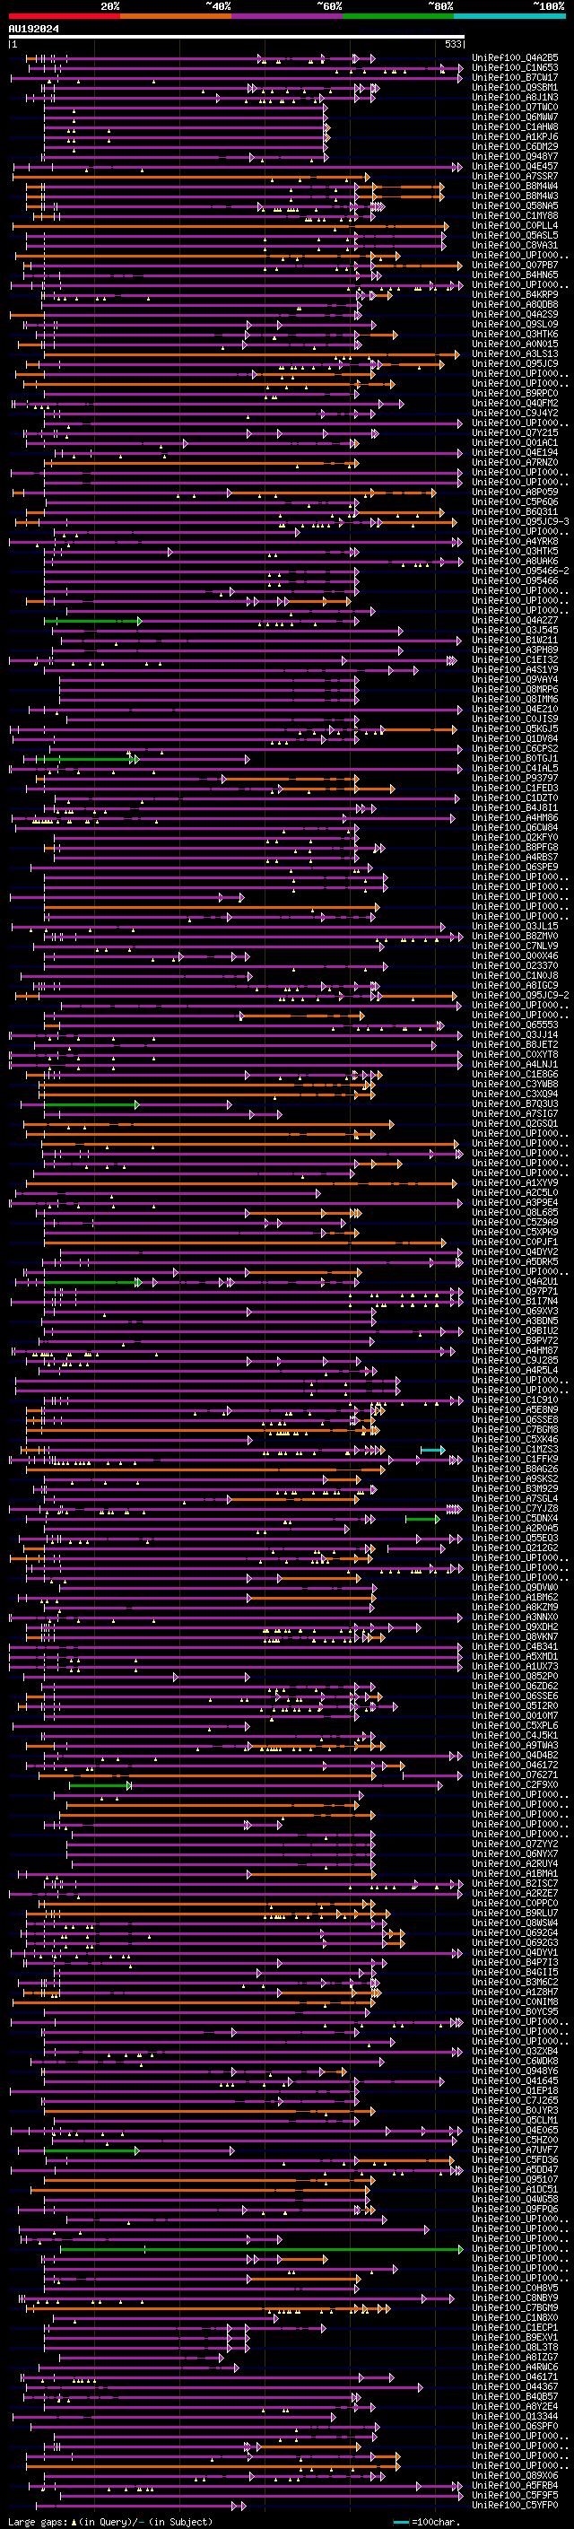
Task: Click the Large gaps legend text
Action: tap(110, 2522)
